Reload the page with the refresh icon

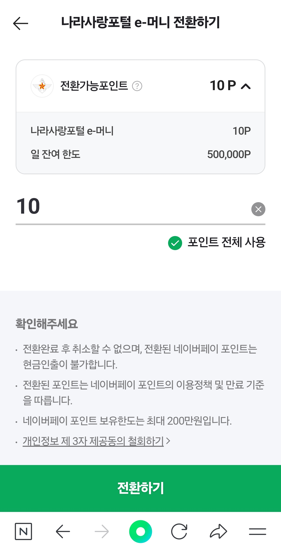179,531
